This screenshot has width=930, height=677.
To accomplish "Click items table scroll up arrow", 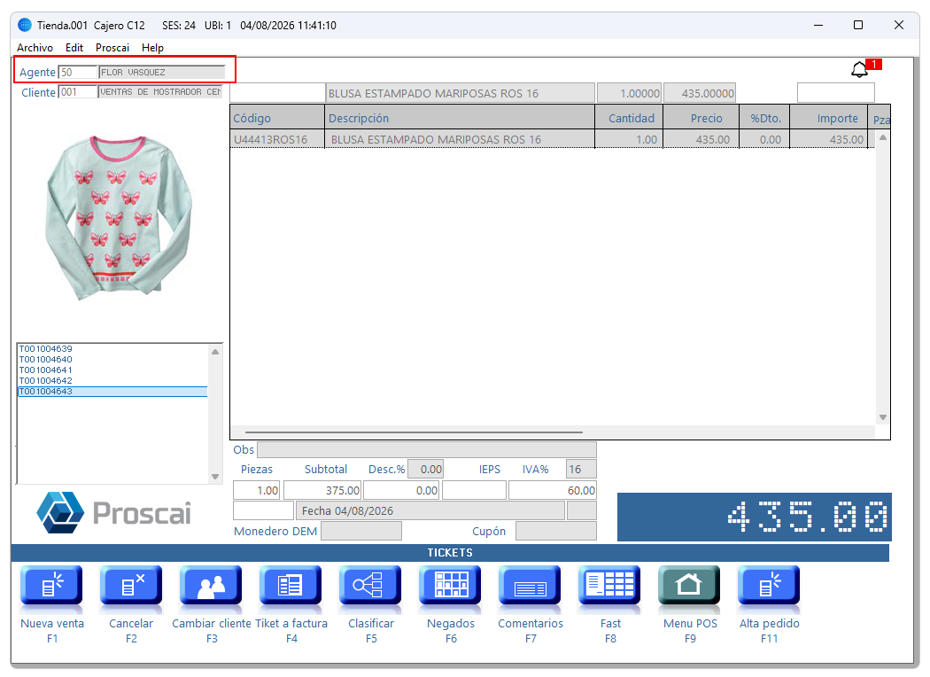I will 882,137.
